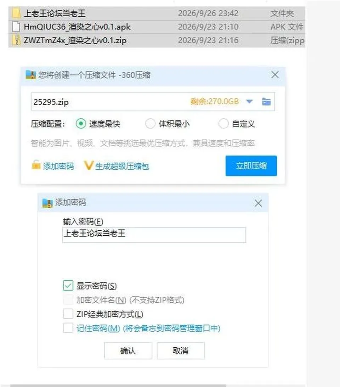Select the file ZWZTmZ4x_渲染之心v0.1.zip
Screen dimensions: 340x387
[157, 40]
